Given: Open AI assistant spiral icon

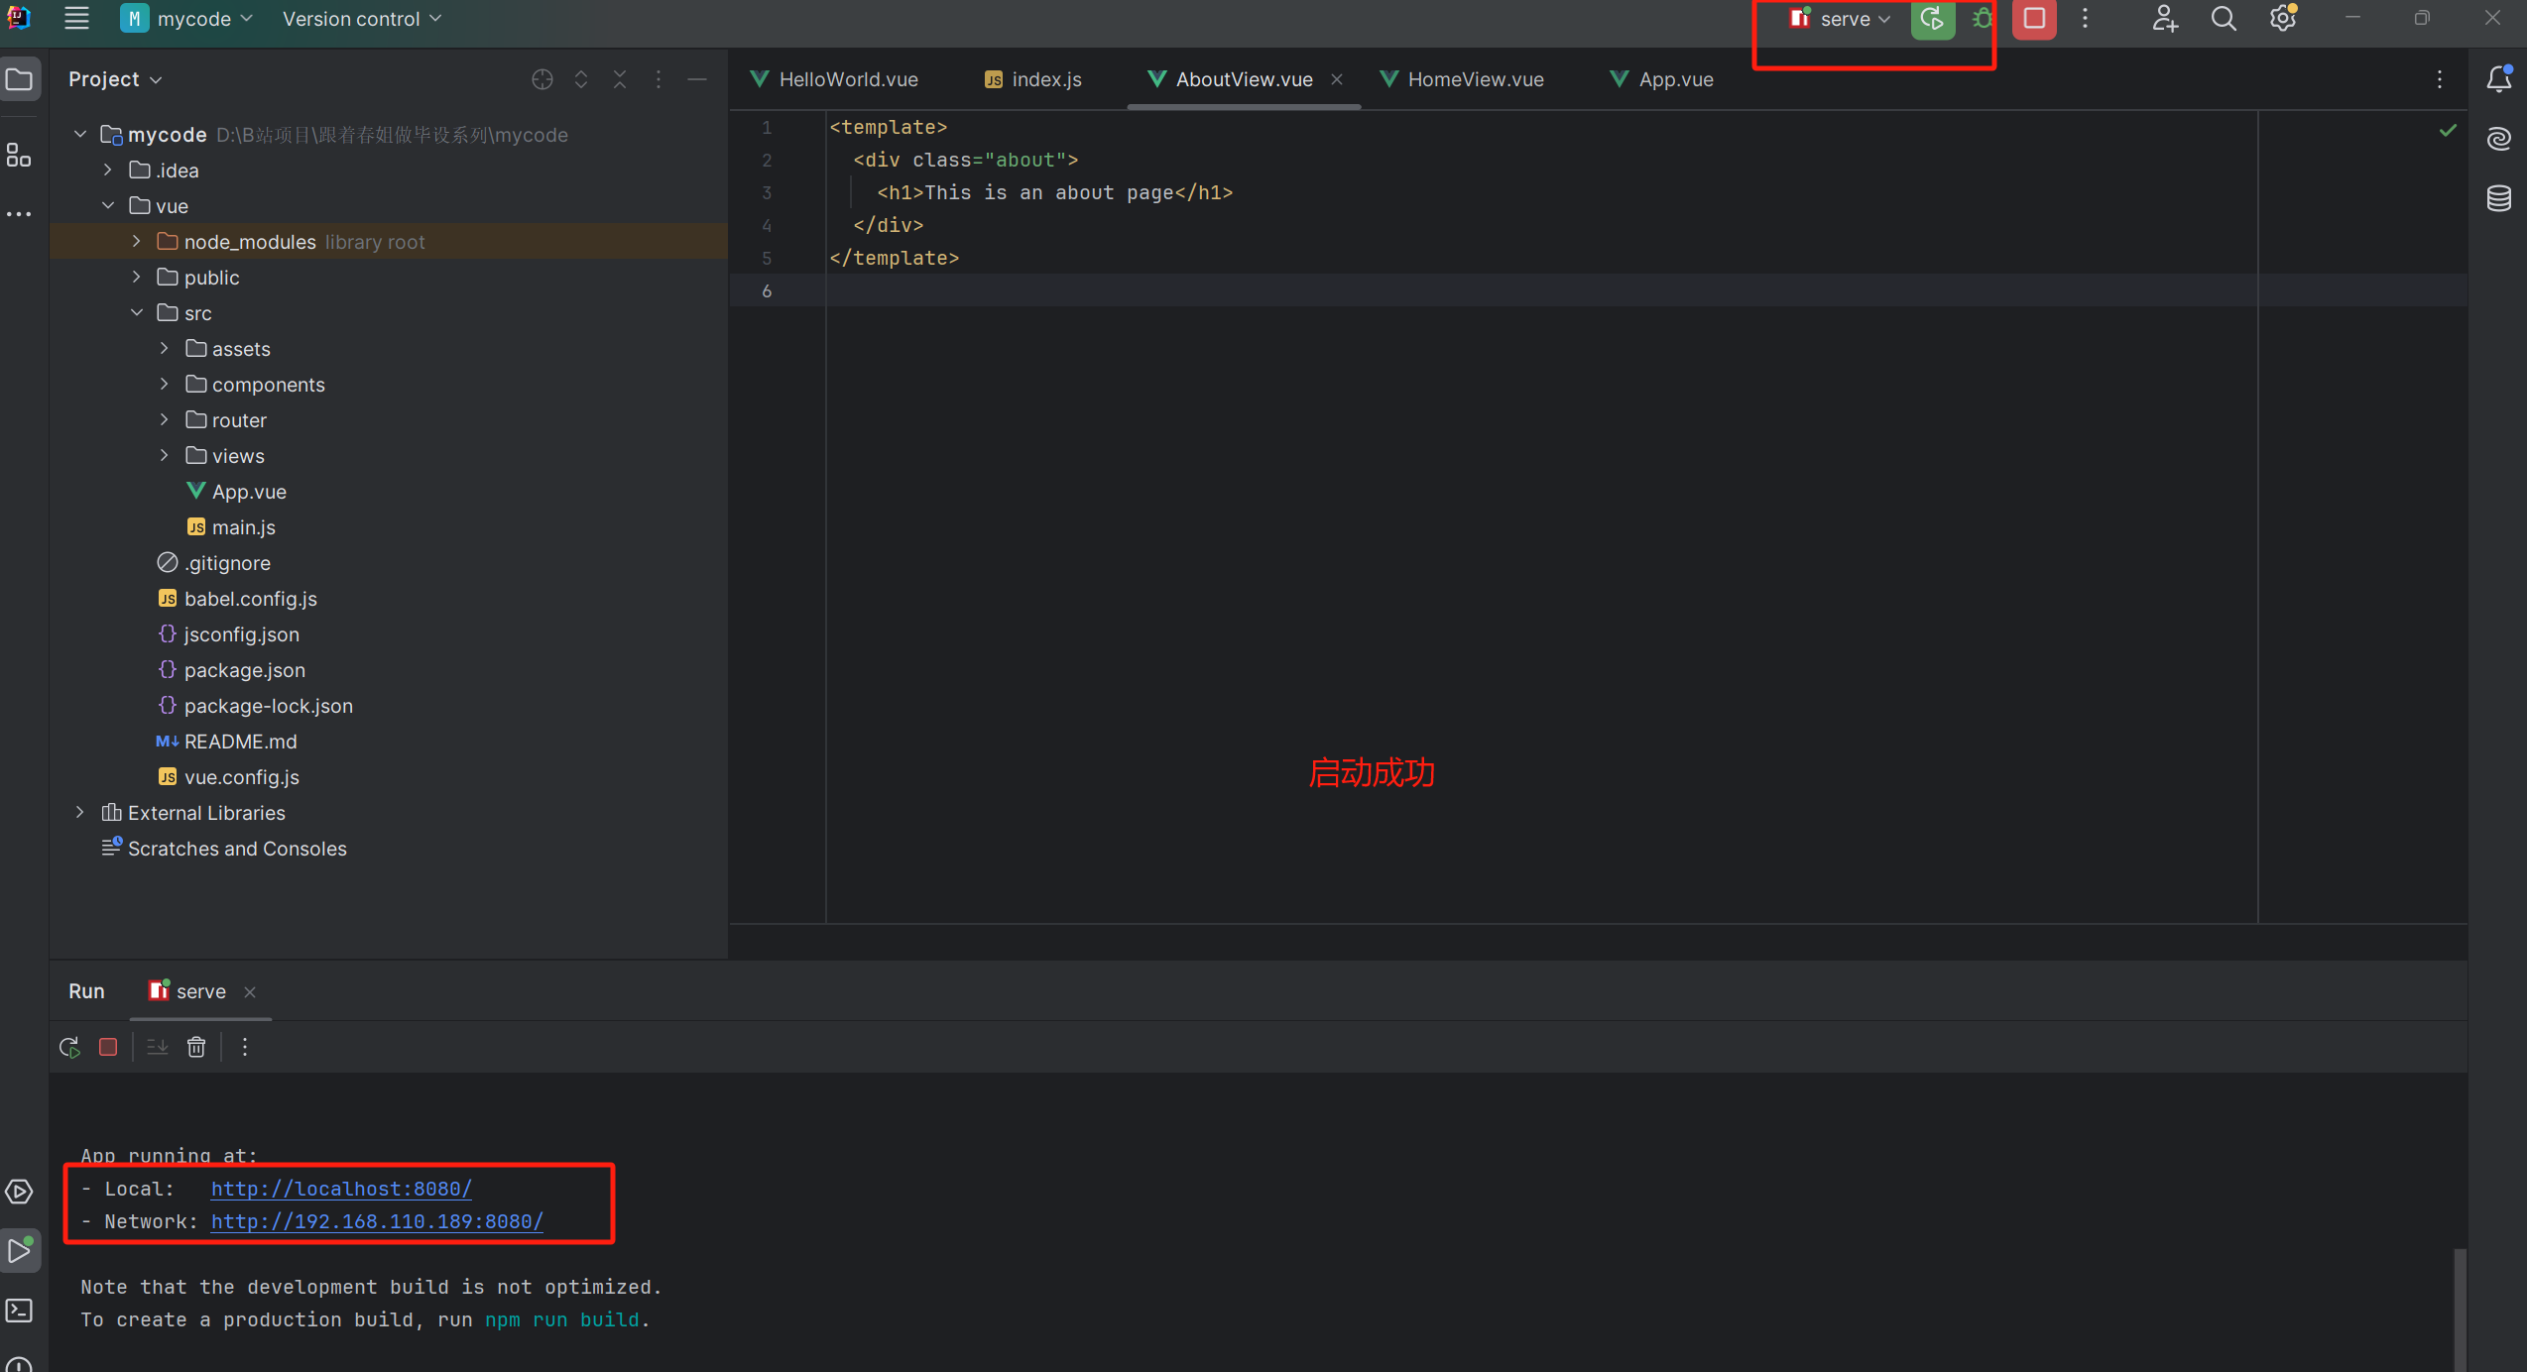Looking at the screenshot, I should [x=2499, y=139].
